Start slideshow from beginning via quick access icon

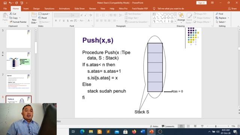22,3
